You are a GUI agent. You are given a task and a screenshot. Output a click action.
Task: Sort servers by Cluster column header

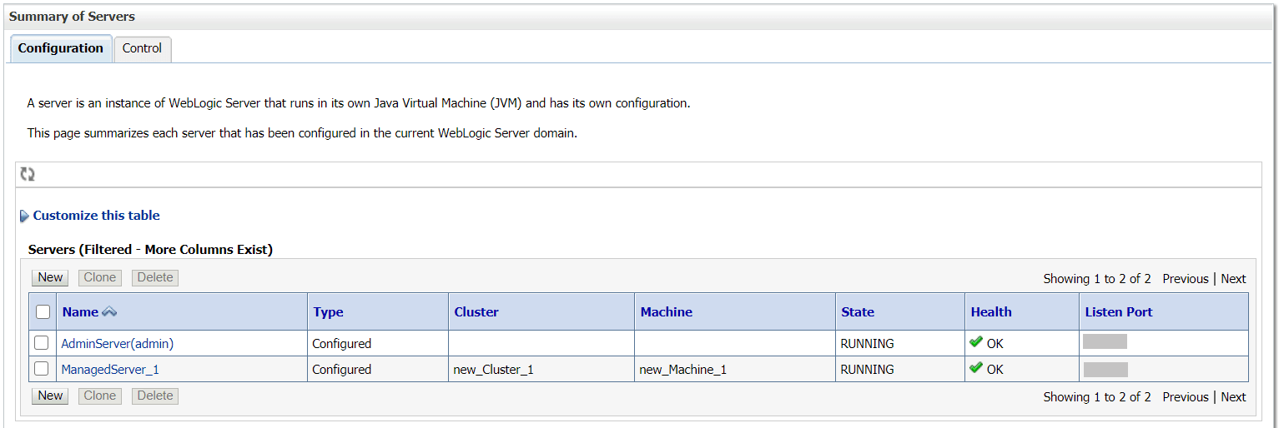coord(476,312)
